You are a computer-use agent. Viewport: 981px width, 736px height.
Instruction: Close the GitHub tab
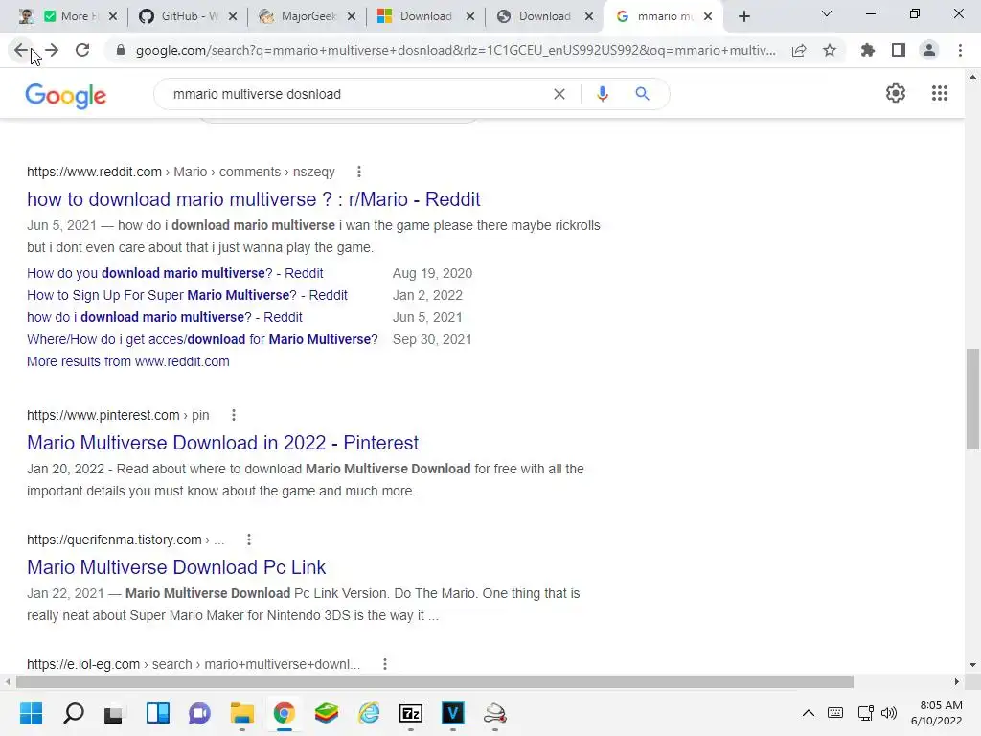point(233,17)
